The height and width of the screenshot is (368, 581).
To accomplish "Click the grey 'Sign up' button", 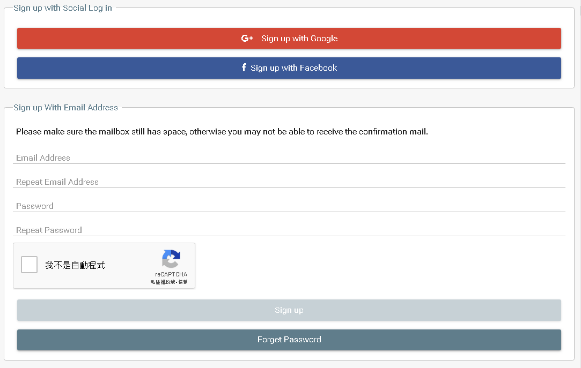I will click(289, 310).
